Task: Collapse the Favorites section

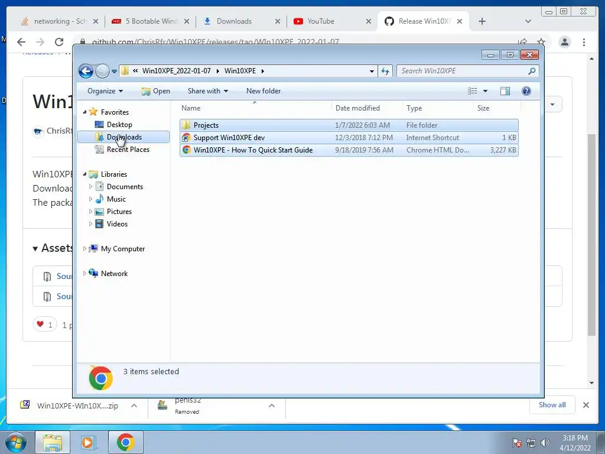Action: tap(85, 112)
